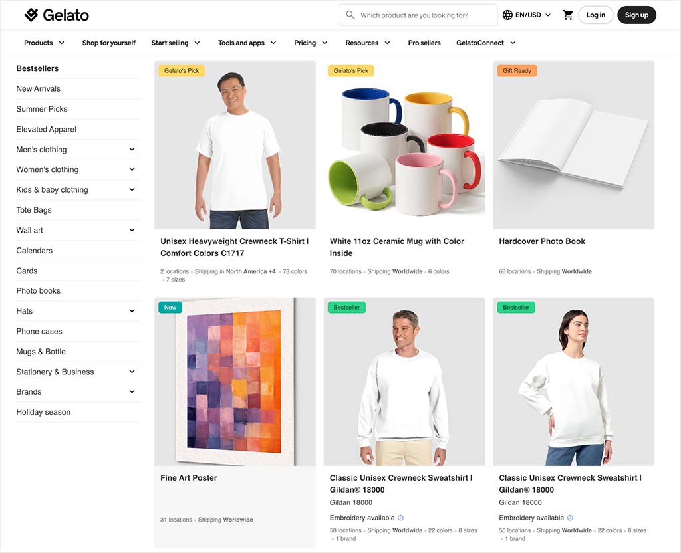Click Unisex Heavyweight Crewneck T-Shirt title

click(235, 247)
